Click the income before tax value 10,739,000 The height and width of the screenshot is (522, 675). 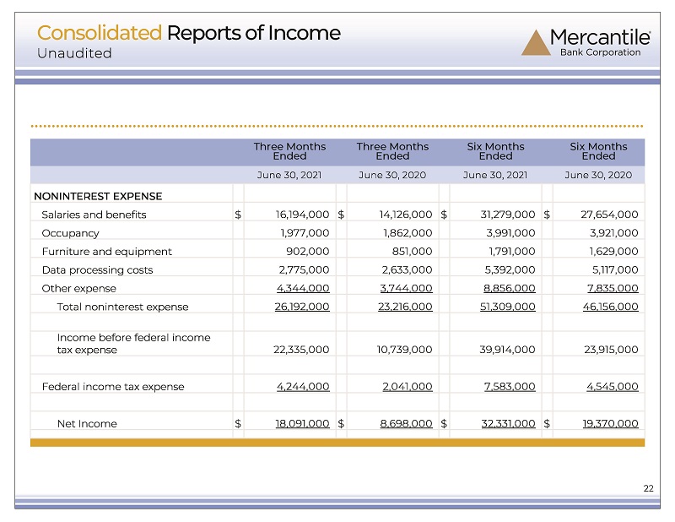point(404,349)
